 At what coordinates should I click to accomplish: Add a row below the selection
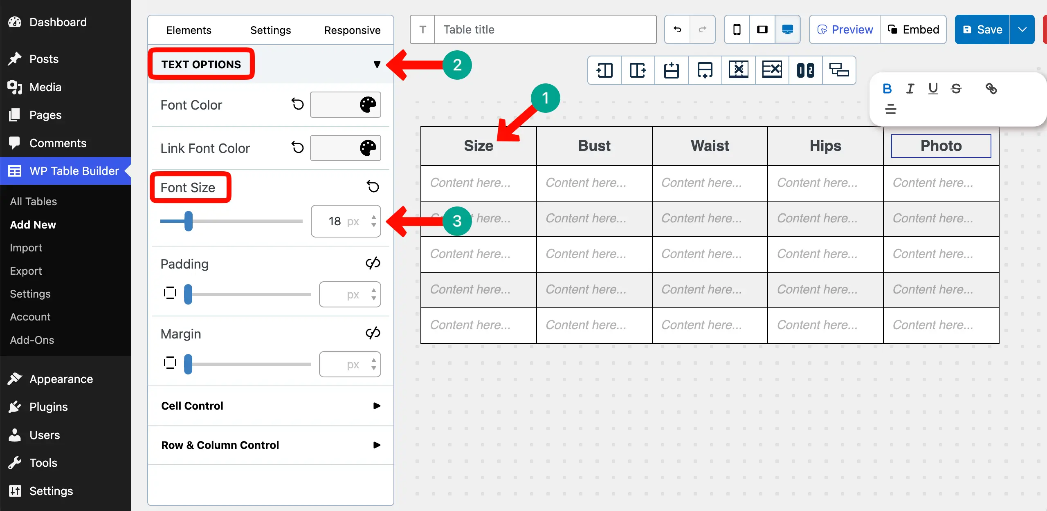tap(705, 70)
